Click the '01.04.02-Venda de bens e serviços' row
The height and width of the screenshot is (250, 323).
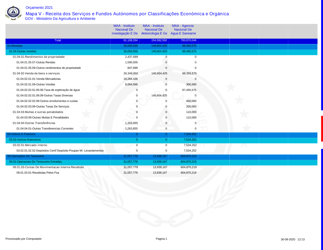point(36,73)
